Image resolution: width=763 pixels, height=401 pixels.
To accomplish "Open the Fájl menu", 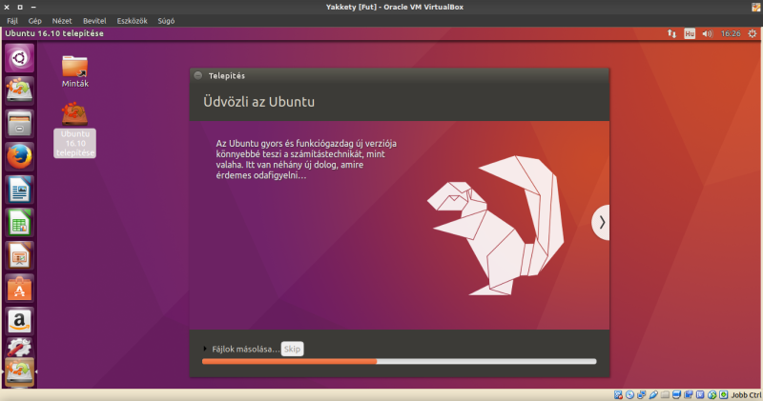I will [12, 20].
